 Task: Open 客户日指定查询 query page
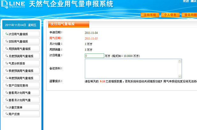click(21, 85)
